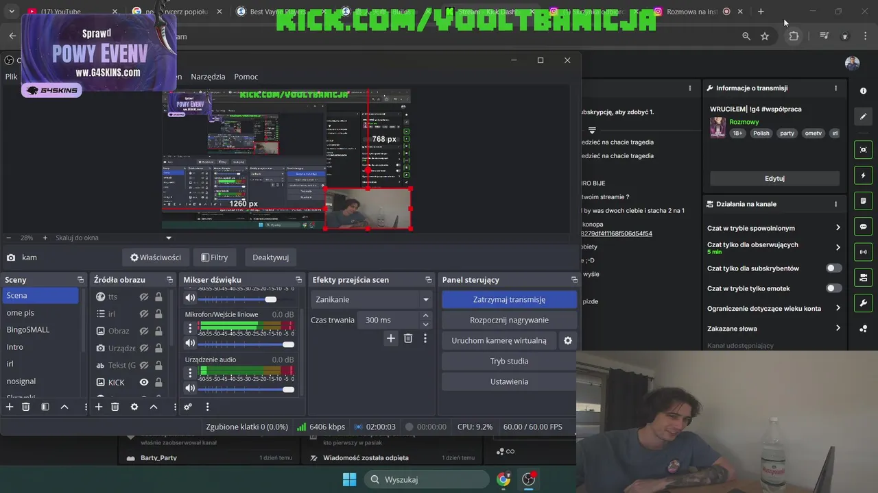Open the Narzędzia menu
The width and height of the screenshot is (878, 493).
pos(208,77)
